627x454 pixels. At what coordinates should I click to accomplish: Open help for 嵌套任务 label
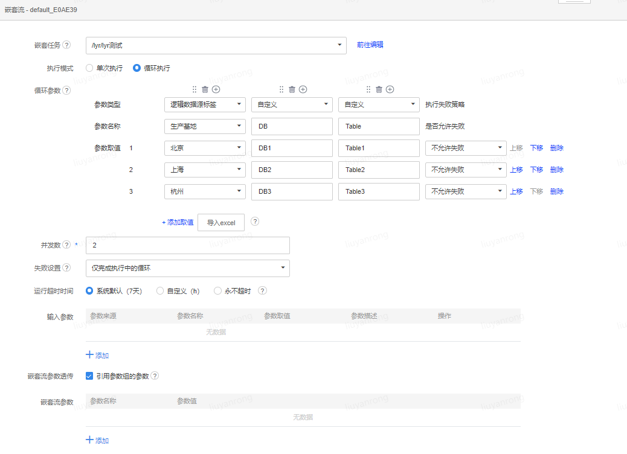coord(67,45)
